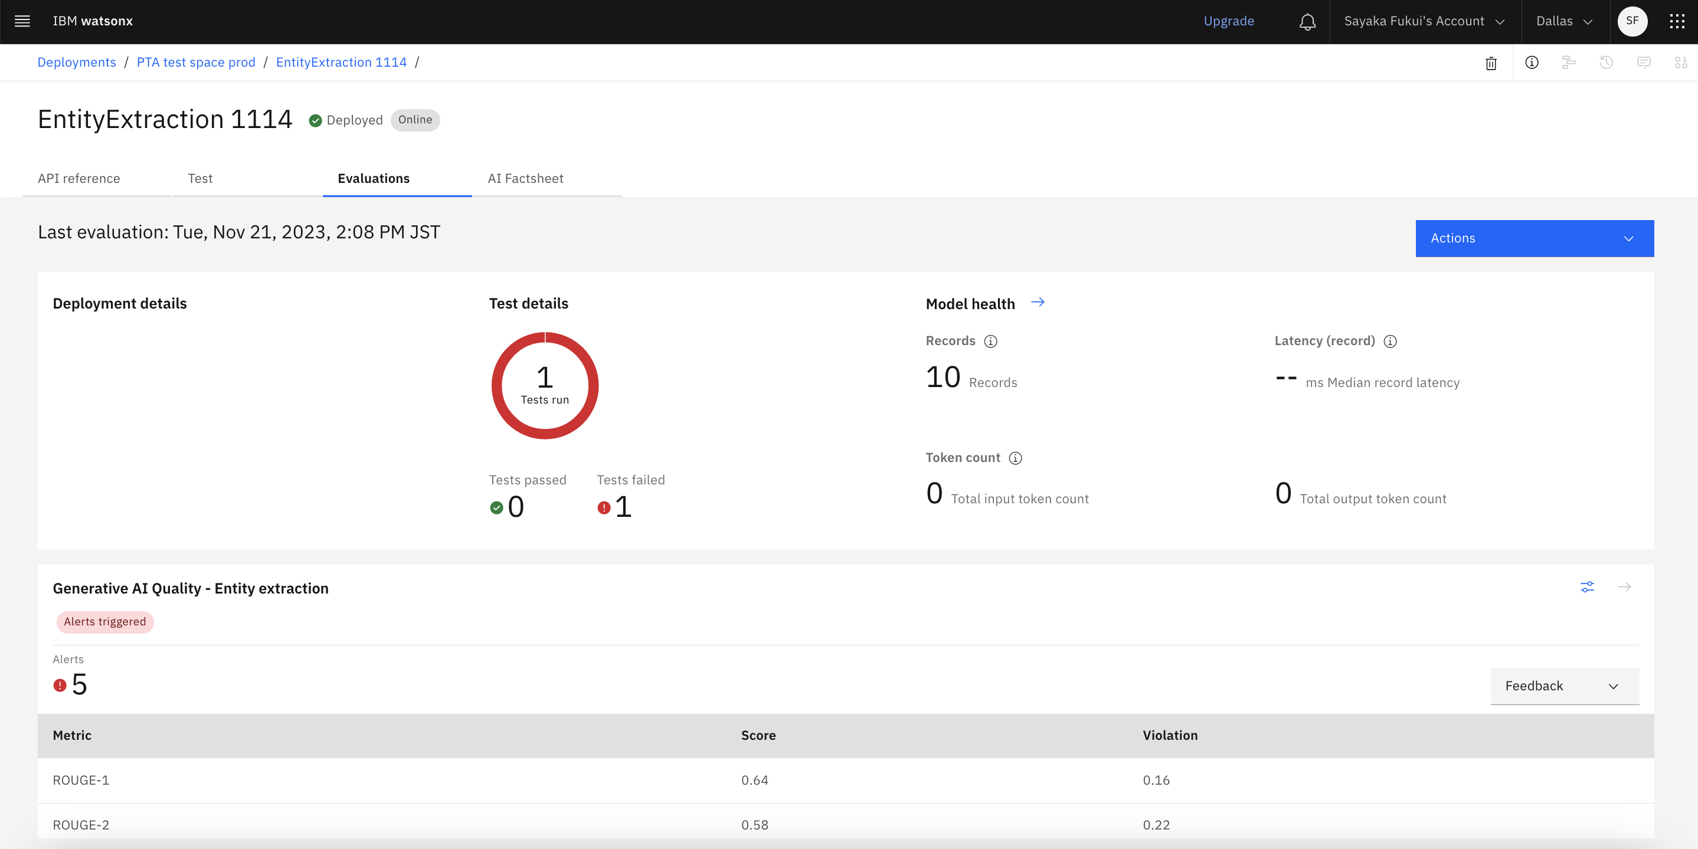Click the Alerts triggered badge
The width and height of the screenshot is (1698, 849).
point(105,622)
